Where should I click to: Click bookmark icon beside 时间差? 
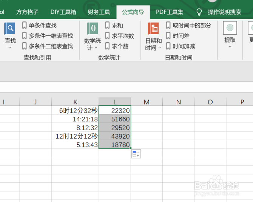tap(168, 36)
